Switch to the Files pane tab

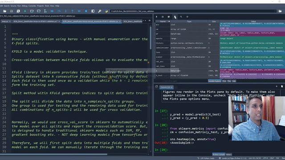click(229, 81)
